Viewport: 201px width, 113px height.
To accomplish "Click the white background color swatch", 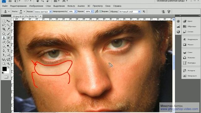I will 8,72.
